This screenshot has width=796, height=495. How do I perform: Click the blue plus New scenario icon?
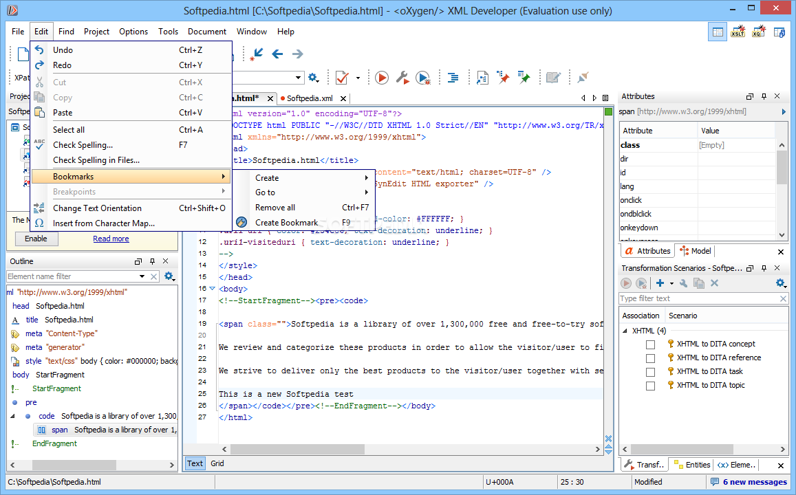tap(660, 283)
